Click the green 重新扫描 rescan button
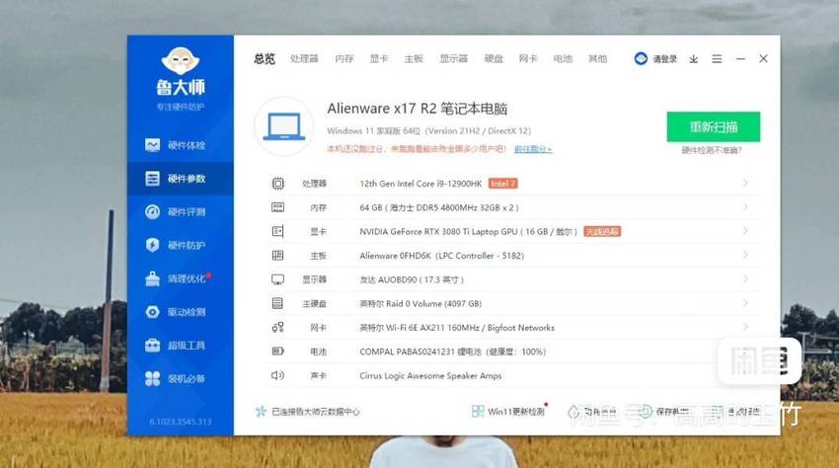The width and height of the screenshot is (839, 468). 714,127
